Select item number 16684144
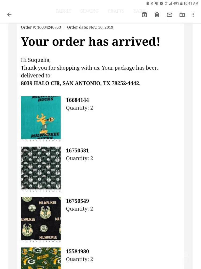The image size is (201, 269). (x=77, y=100)
